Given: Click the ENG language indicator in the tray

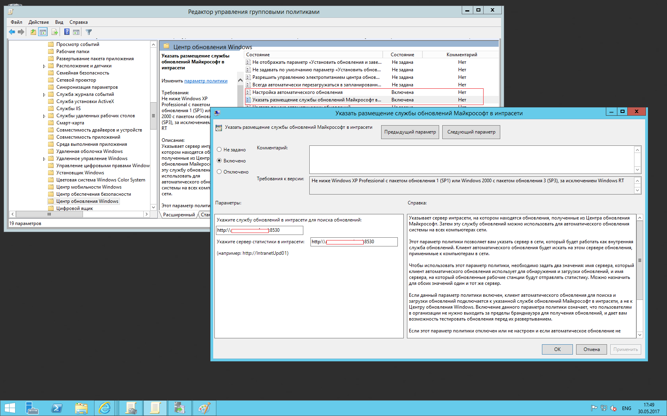Looking at the screenshot, I should (x=627, y=408).
